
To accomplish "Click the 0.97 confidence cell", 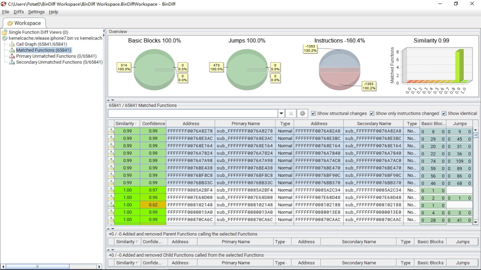I will click(153, 190).
